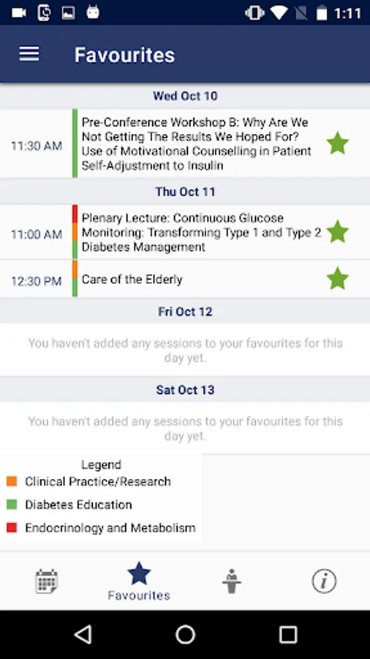370x659 pixels.
Task: Open the speakers podium tab icon
Action: pos(232,581)
